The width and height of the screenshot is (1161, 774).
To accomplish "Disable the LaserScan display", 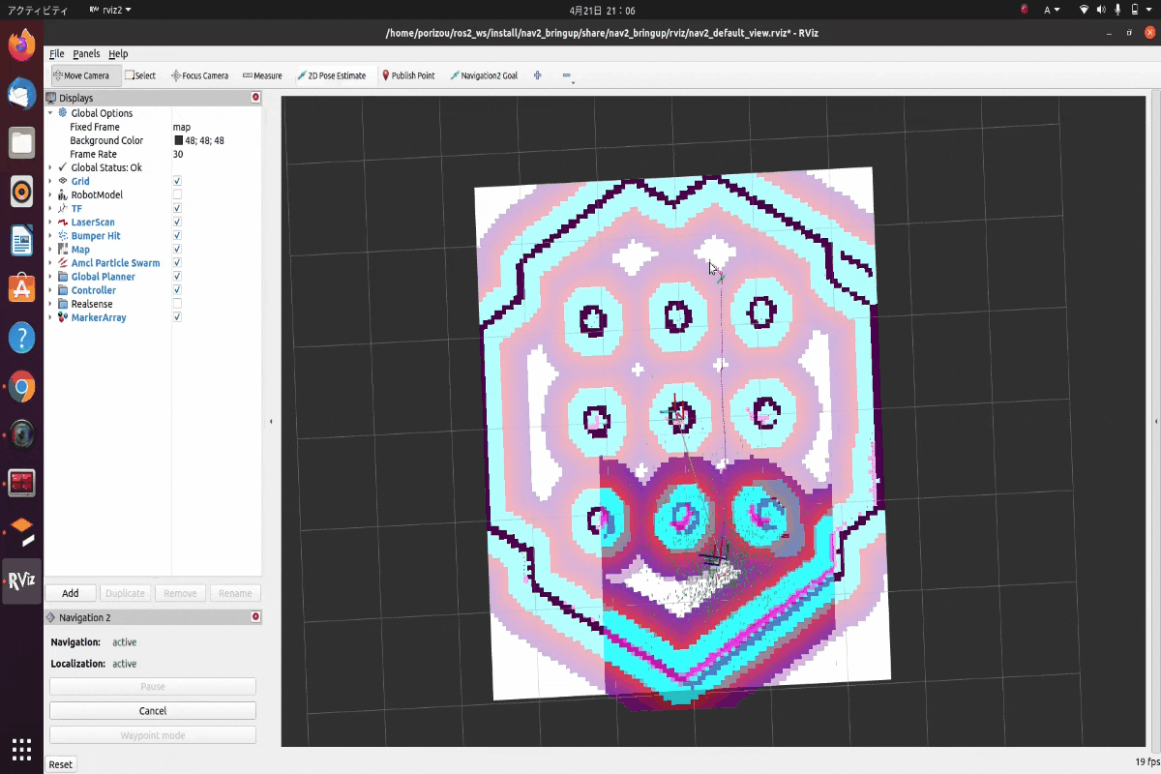I will point(176,222).
